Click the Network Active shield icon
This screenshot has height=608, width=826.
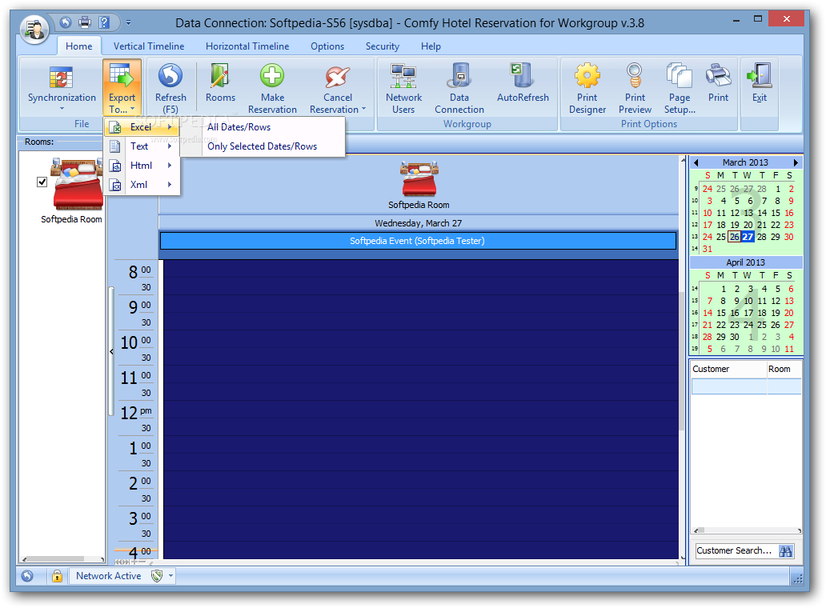(x=156, y=576)
